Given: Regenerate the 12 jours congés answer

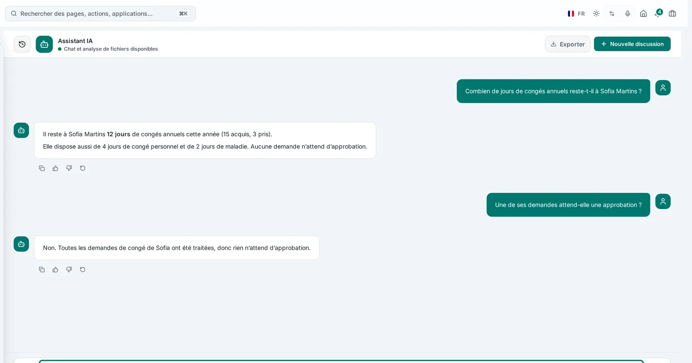Looking at the screenshot, I should click(83, 168).
